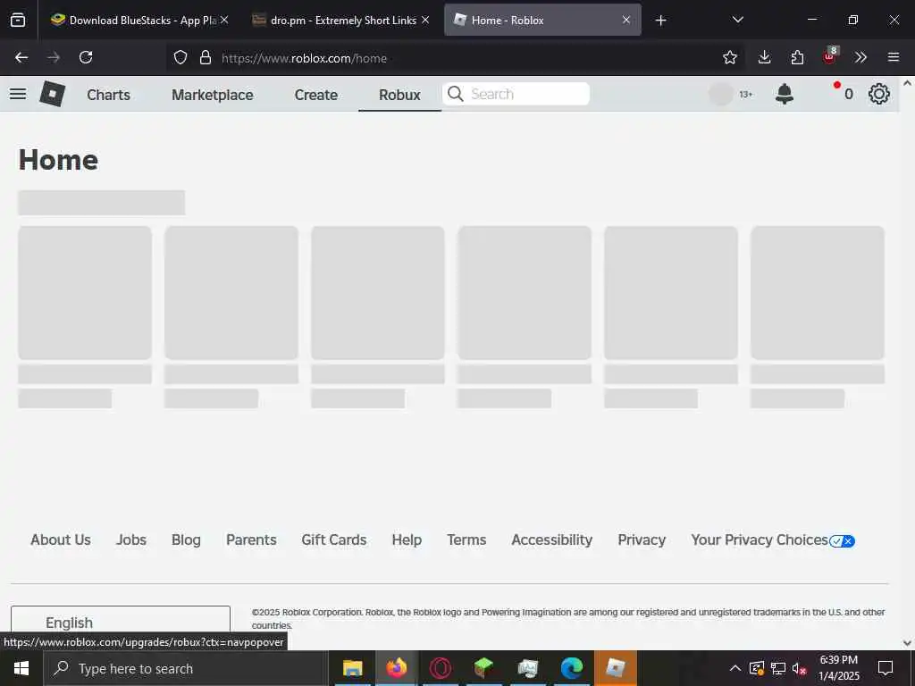This screenshot has height=686, width=915.
Task: Open the Terms footer link
Action: point(466,540)
